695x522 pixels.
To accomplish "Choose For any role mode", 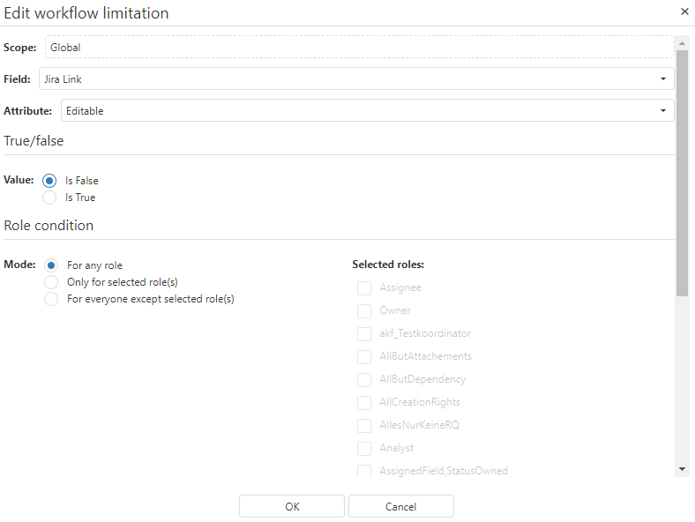I will tap(51, 265).
